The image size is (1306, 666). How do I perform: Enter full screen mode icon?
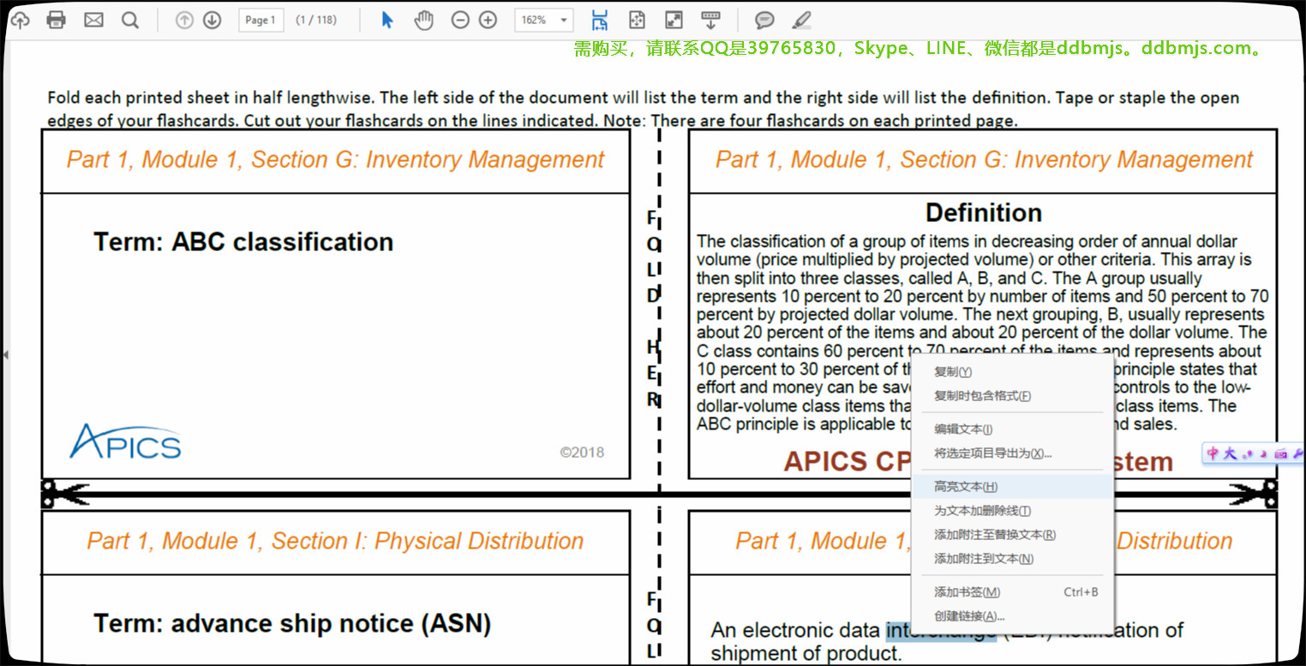(674, 20)
